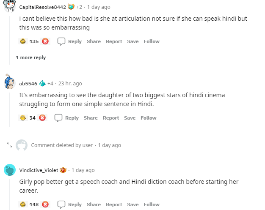Image resolution: width=265 pixels, height=210 pixels.
Task: Share CapitalResolve8442's comment
Action: pyautogui.click(x=94, y=41)
